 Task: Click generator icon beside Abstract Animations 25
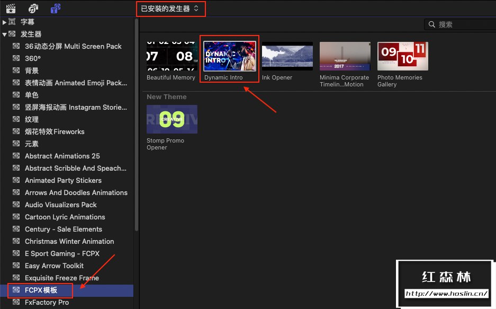16,155
